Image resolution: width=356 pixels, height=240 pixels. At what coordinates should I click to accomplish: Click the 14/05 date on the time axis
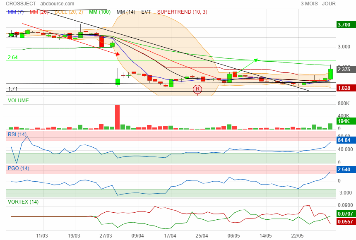266,235
